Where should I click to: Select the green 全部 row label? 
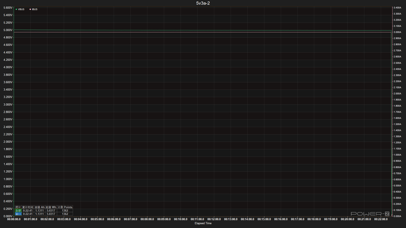[18, 210]
